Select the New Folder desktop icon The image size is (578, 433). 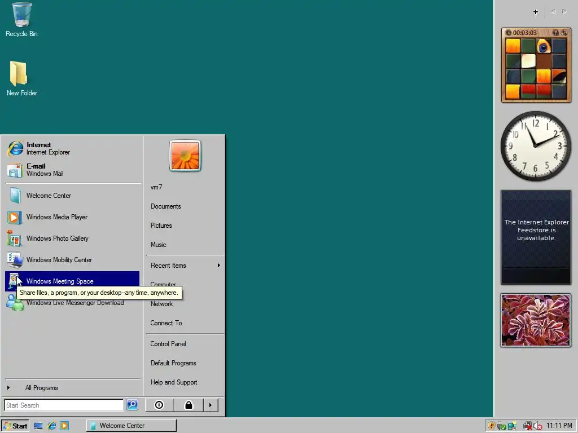pos(21,78)
